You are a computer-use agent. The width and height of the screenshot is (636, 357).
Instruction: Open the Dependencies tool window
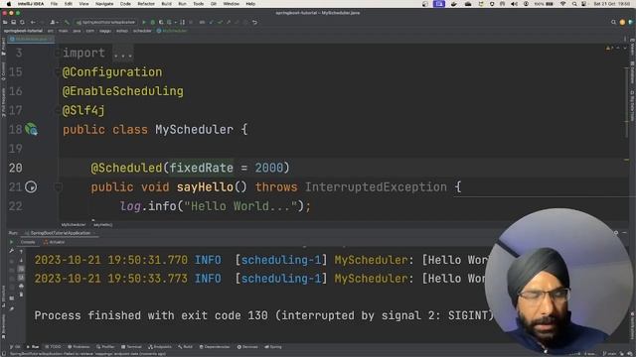click(215, 347)
